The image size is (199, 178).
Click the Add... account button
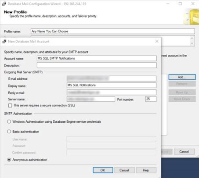182,77
